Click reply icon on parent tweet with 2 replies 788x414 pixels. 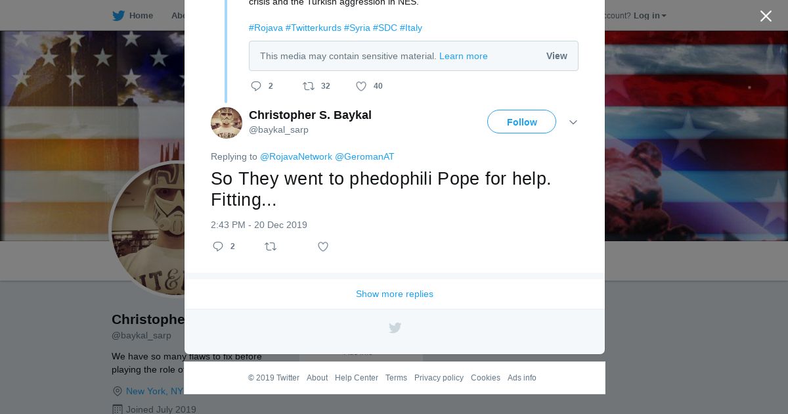[256, 86]
